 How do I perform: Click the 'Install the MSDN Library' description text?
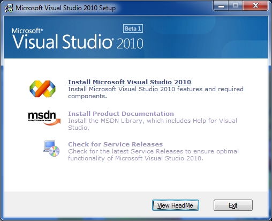153,124
